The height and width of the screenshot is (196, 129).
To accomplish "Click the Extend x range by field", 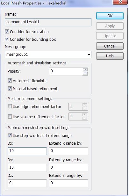I will click(68, 151).
